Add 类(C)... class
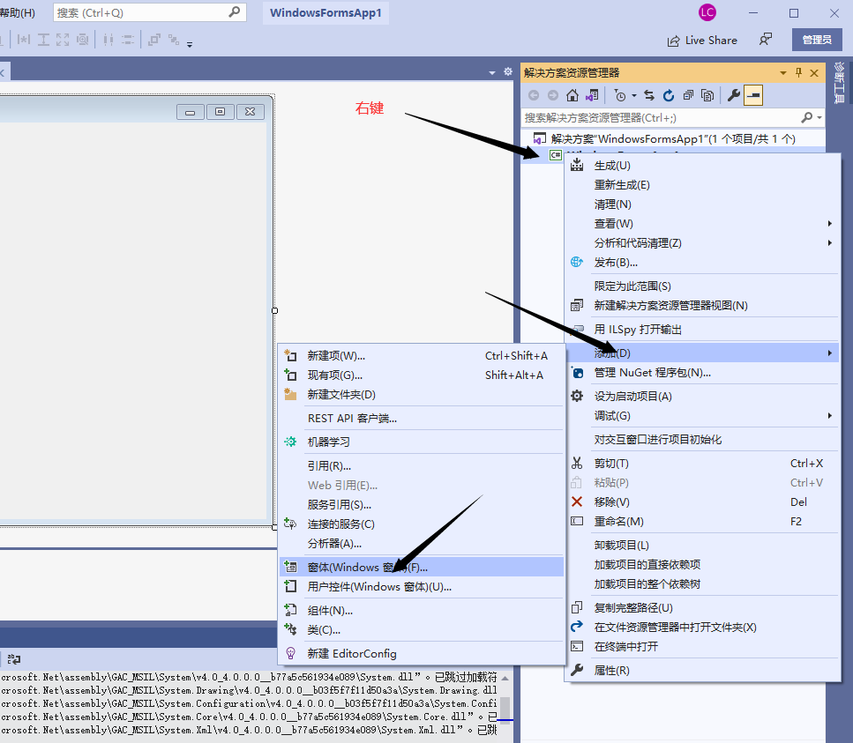The width and height of the screenshot is (853, 743). tap(421, 630)
